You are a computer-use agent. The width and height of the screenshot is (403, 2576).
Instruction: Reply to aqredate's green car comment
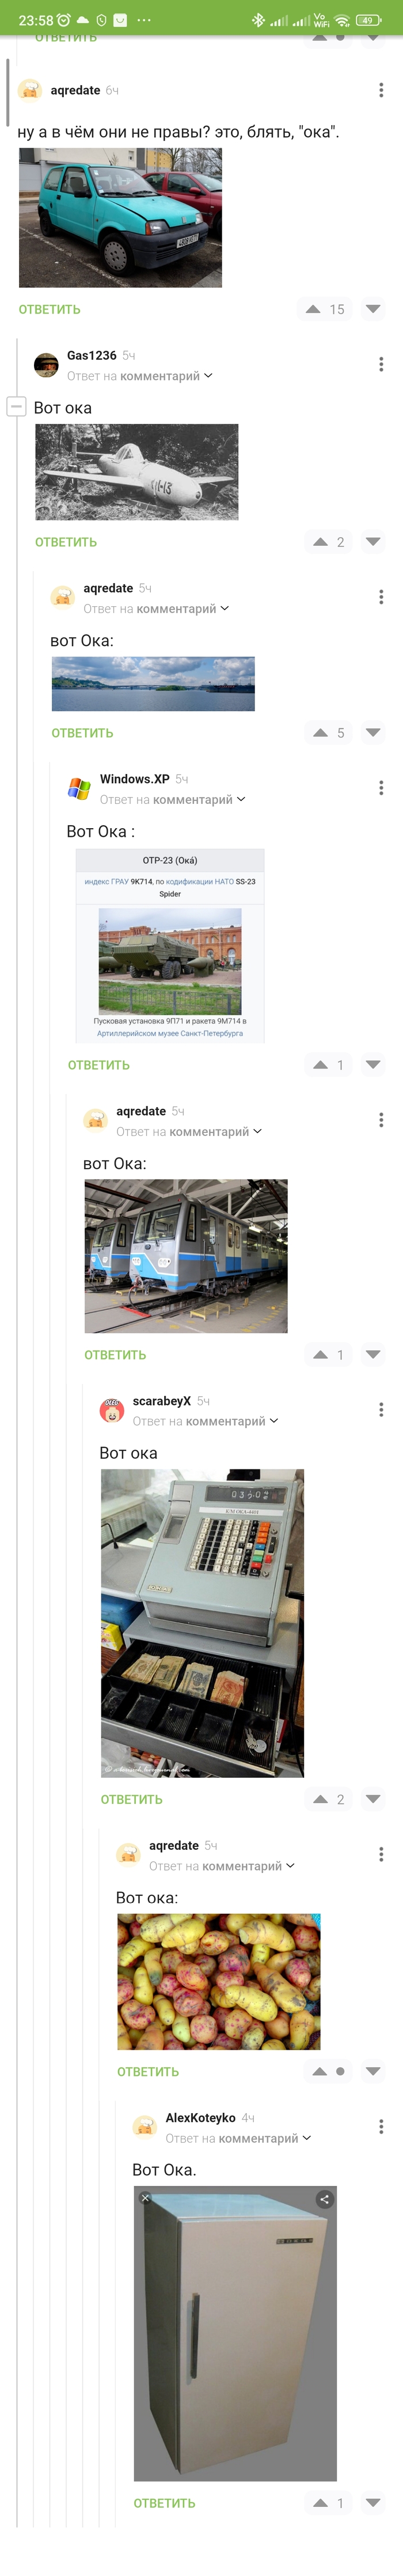tap(50, 310)
